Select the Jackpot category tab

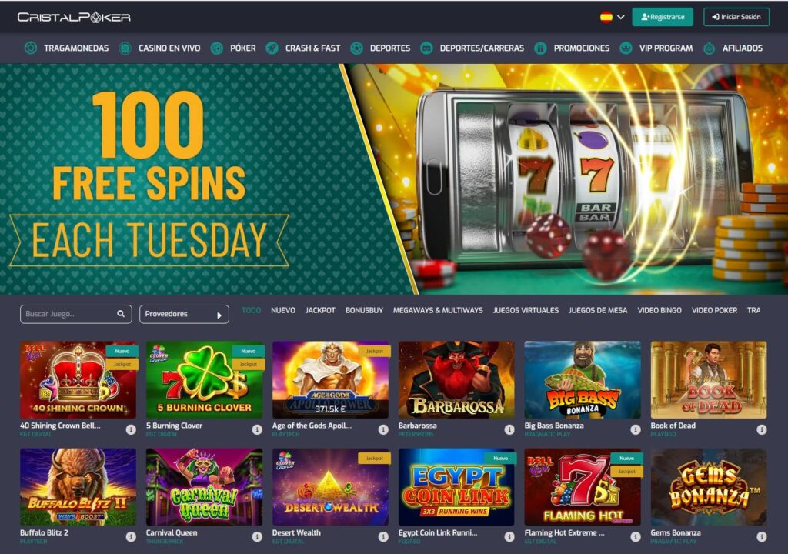pyautogui.click(x=320, y=310)
